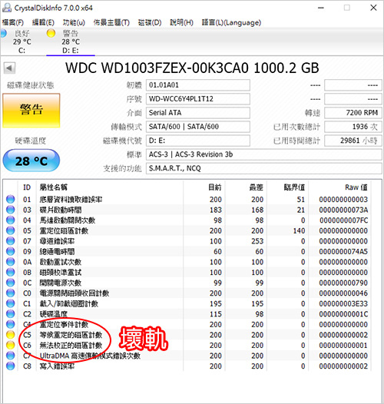Select the C: disk tab at 29 °C
384x404 pixels.
pyautogui.click(x=22, y=42)
